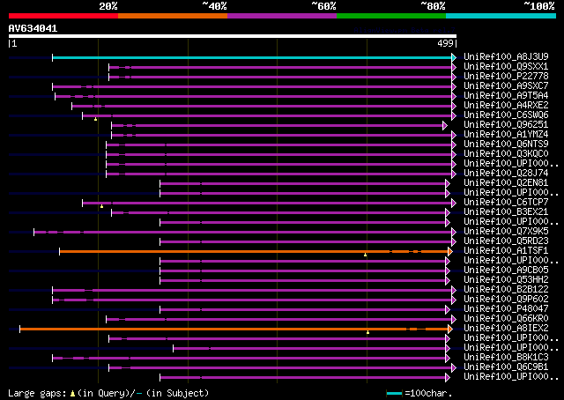Click the purple alignment bar for P48047
Viewport: 564px width, 400px height.
(x=302, y=310)
